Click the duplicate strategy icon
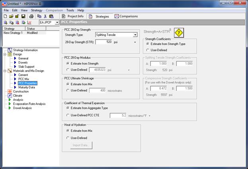Viewport: 248px width, 169px height. (11, 23)
